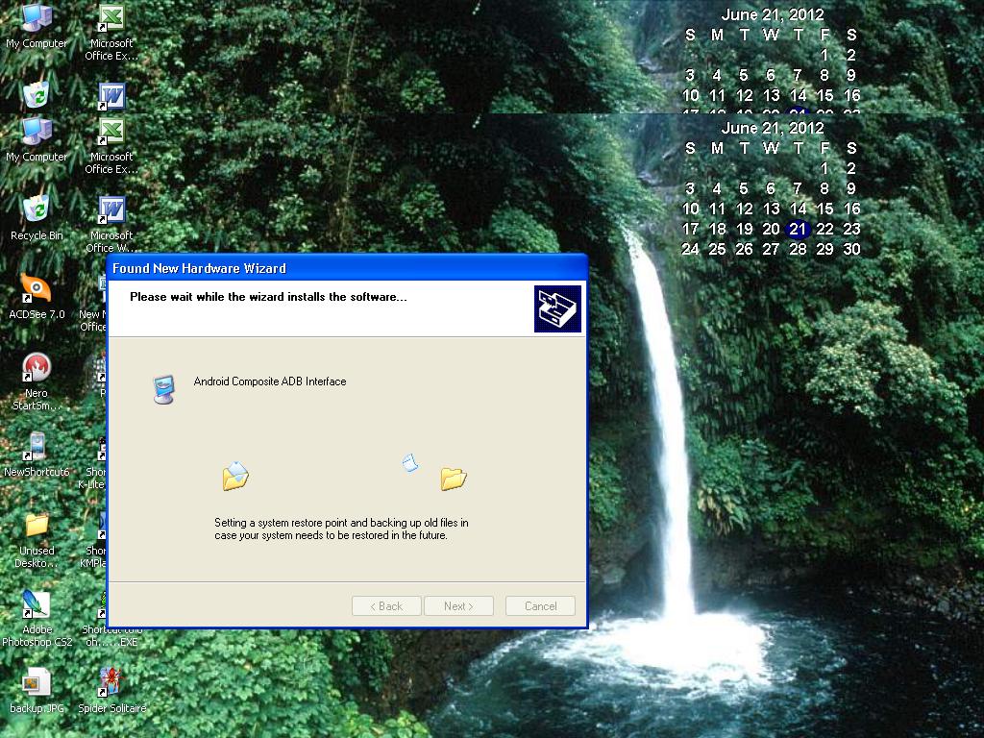This screenshot has width=984, height=738.
Task: Launch Adobe Photoshop CS2 from desktop
Action: (37, 618)
